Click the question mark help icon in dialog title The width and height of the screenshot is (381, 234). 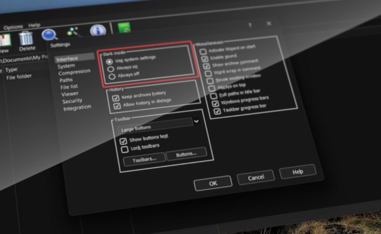coord(250,25)
